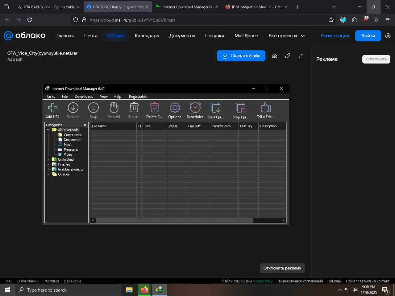Open the Downloads menu in IDM

point(84,97)
